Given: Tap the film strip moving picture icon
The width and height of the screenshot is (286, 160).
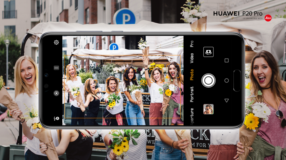Looking at the screenshot, I should 56,68.
